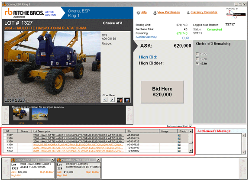Open View Purchases link

168,13
